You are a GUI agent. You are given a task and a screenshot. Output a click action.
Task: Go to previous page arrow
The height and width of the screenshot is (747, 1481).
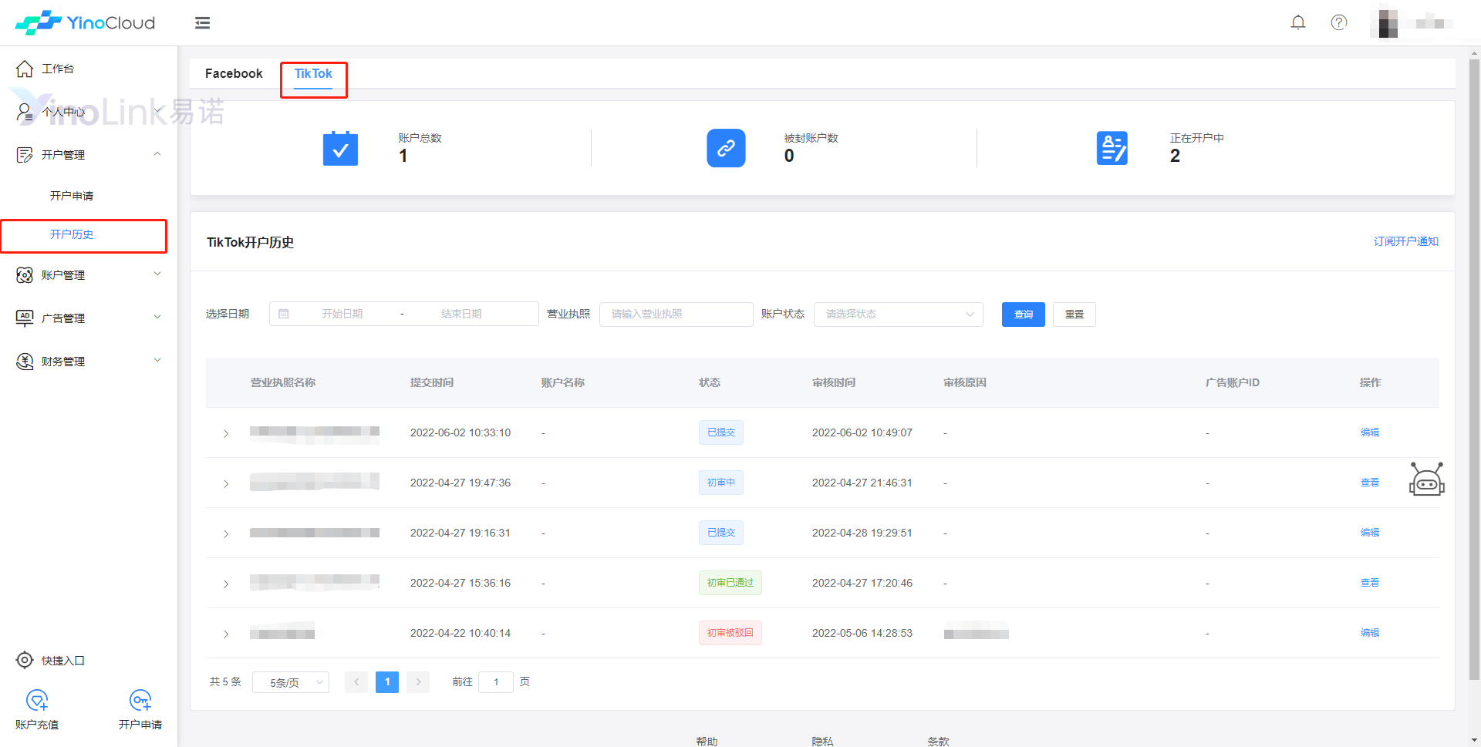pyautogui.click(x=356, y=682)
